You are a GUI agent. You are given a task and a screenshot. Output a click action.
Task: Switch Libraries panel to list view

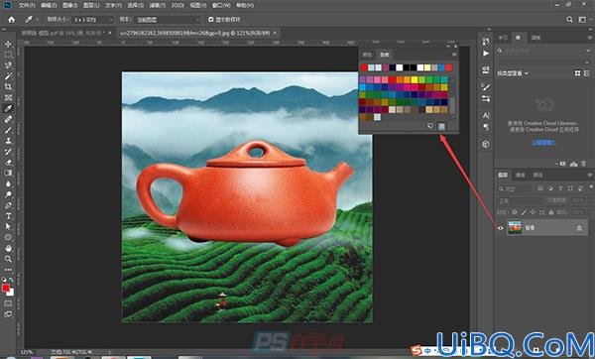pos(587,73)
